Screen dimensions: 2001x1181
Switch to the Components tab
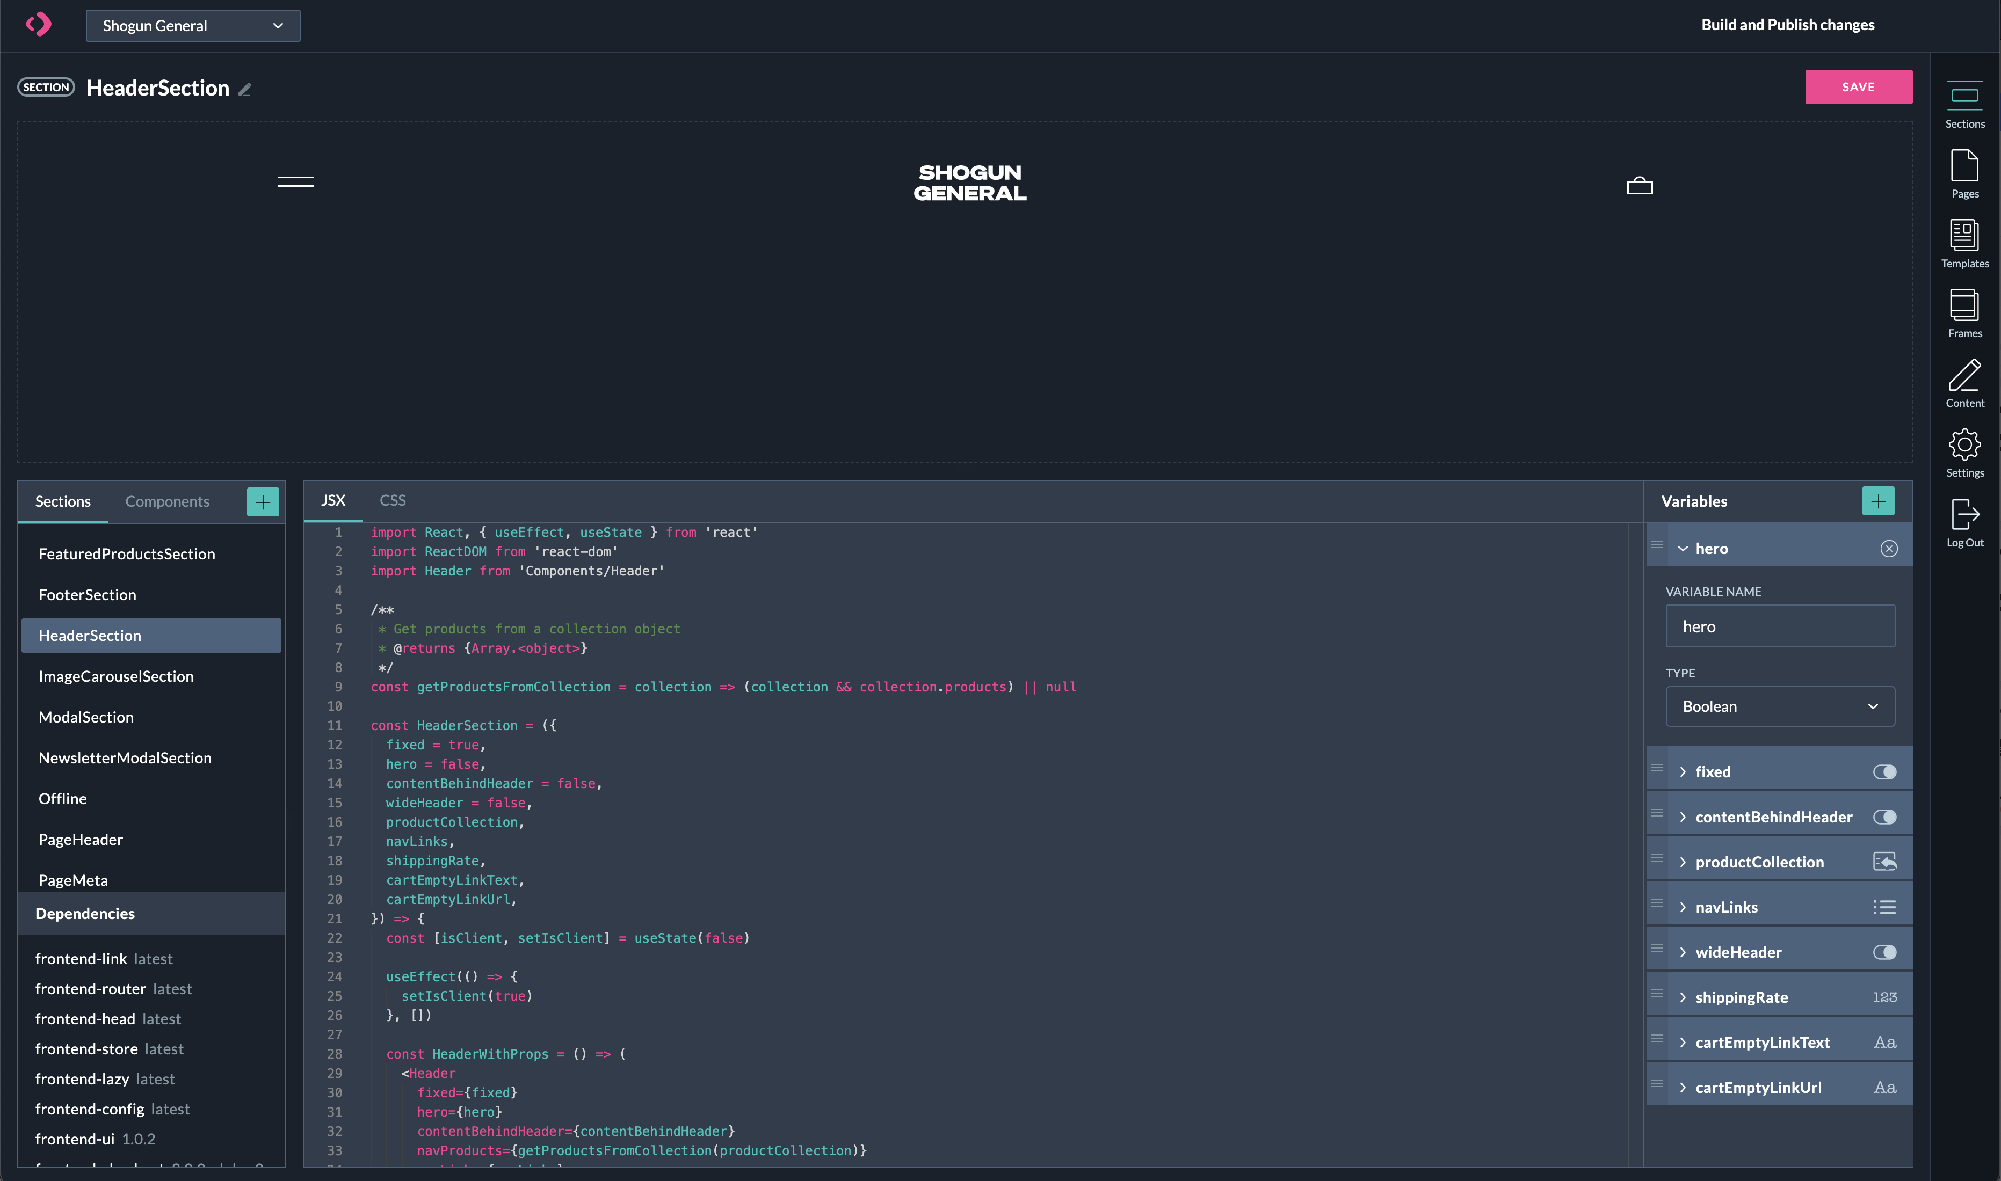pyautogui.click(x=167, y=501)
